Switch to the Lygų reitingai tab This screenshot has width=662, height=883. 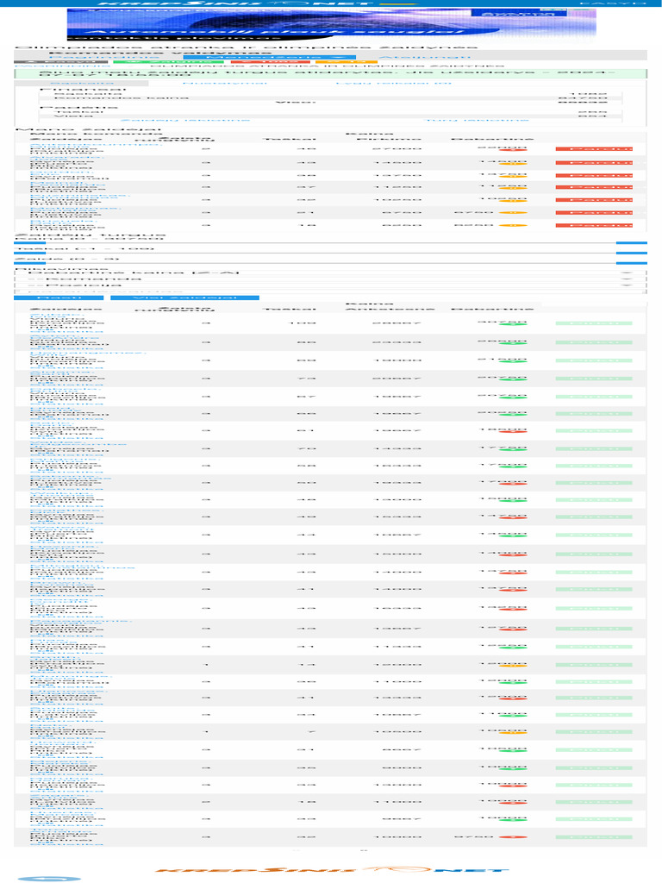pos(393,83)
